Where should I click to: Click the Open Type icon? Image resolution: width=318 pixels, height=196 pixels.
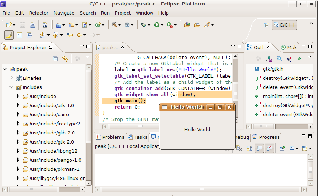pos(187,25)
